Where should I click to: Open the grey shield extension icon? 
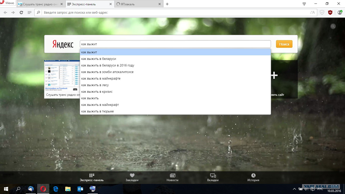[322, 12]
